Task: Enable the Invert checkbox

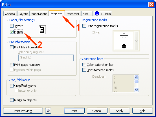Action: click(12, 26)
